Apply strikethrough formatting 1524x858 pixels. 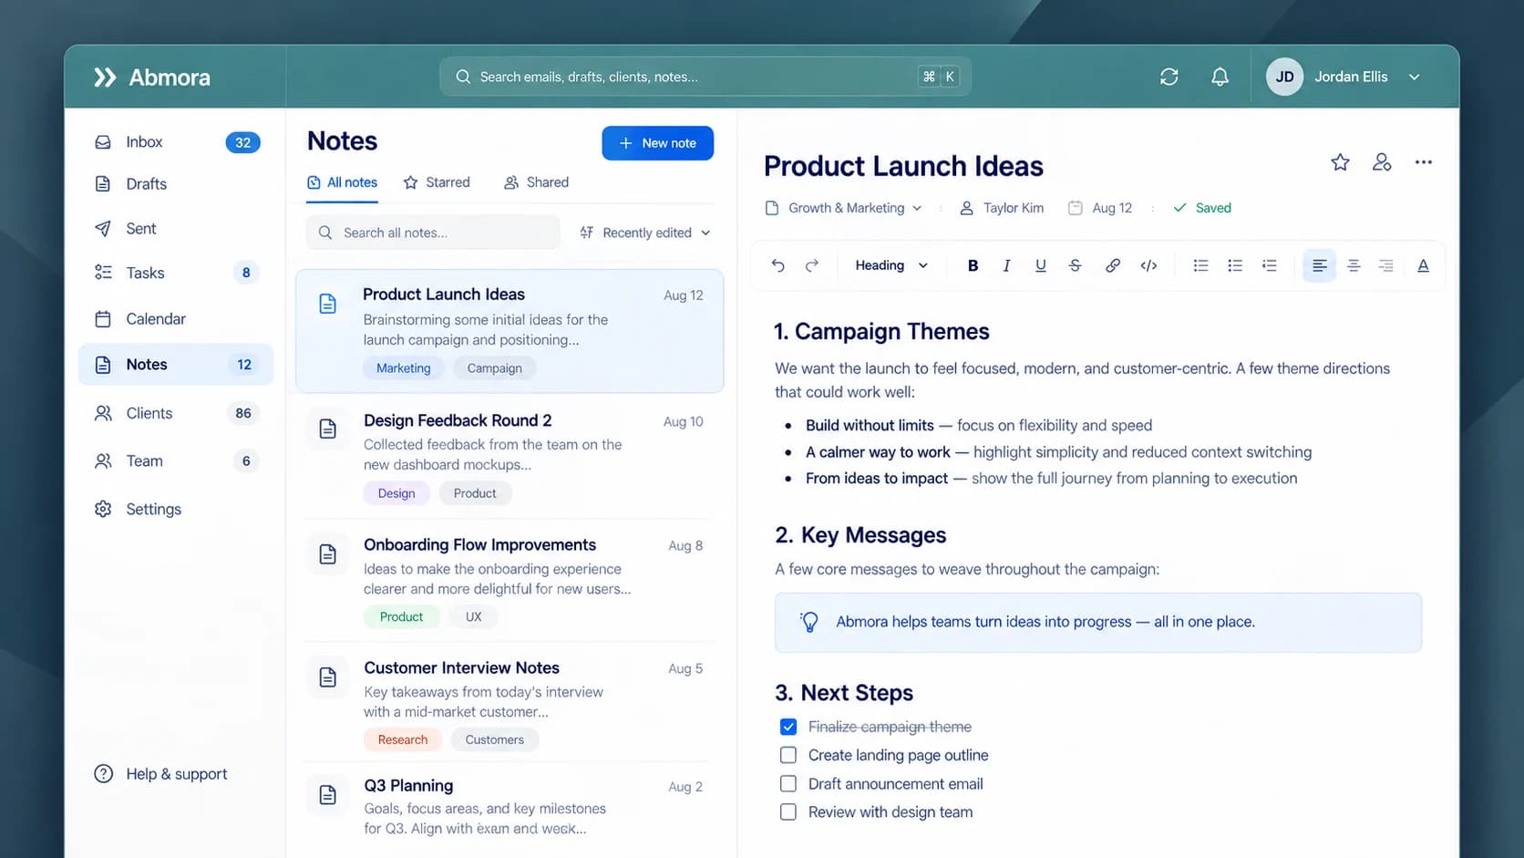click(1075, 265)
